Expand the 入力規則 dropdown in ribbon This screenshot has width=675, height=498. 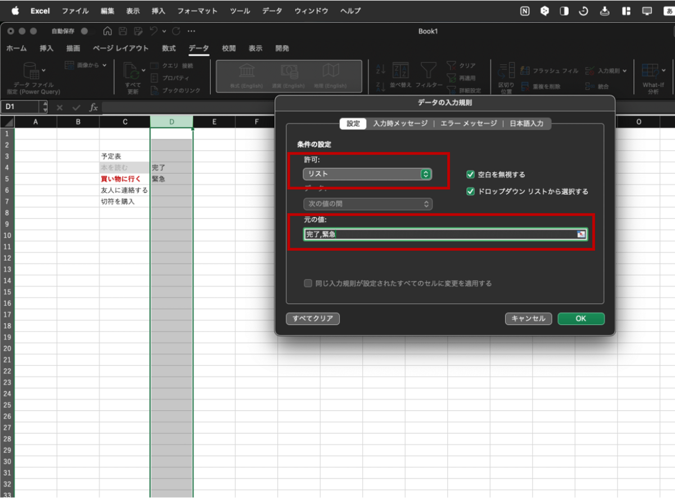coord(624,71)
